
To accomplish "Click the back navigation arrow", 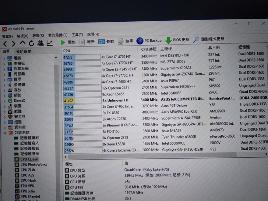I will 5,44.
